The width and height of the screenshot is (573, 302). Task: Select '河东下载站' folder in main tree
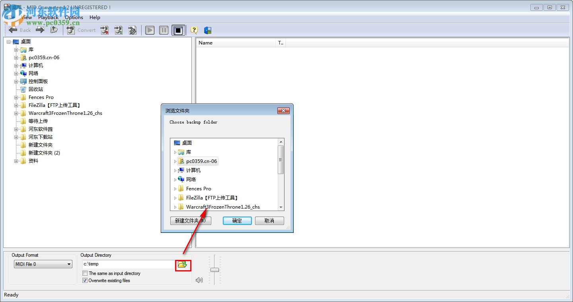(x=41, y=137)
